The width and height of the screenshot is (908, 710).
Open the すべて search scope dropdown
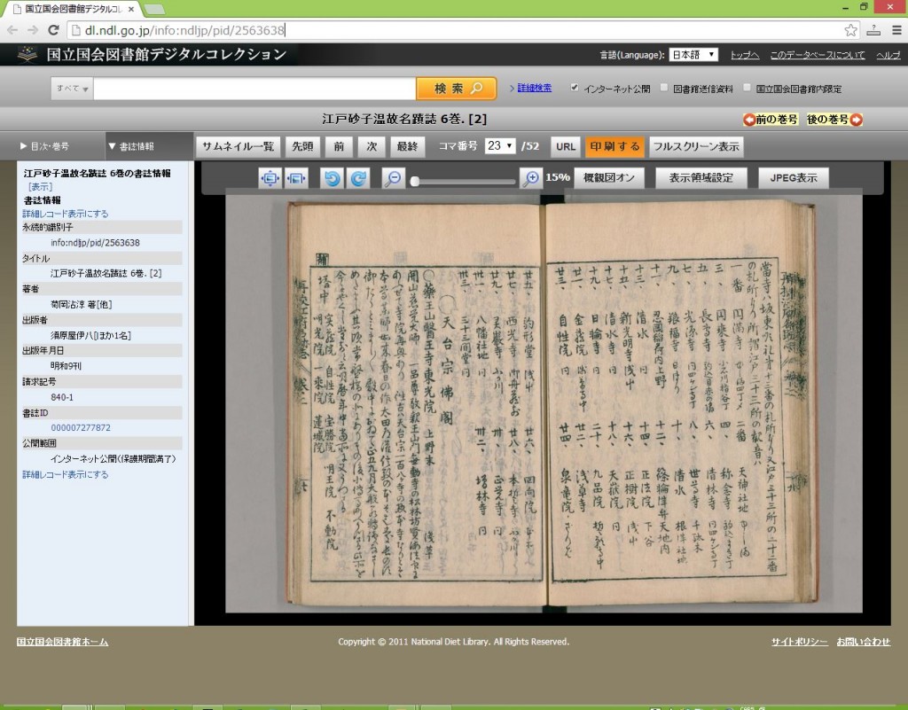coord(72,89)
